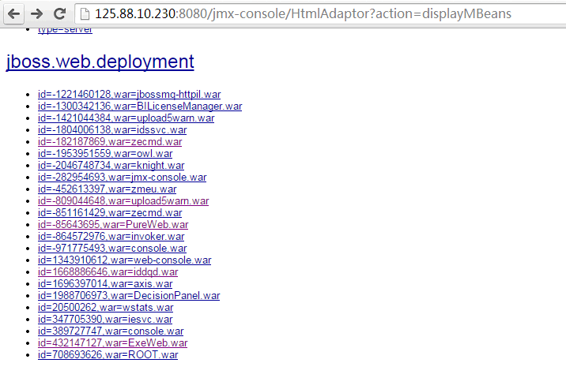Open the BILicenseManager.war MBean link
Viewport: 566px width, 378px height.
coord(140,107)
